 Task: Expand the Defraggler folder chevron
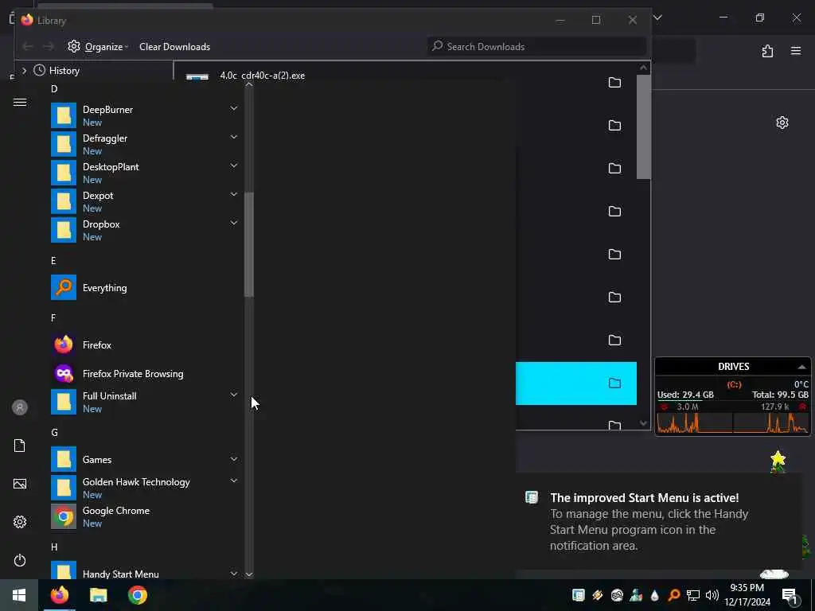tap(234, 137)
